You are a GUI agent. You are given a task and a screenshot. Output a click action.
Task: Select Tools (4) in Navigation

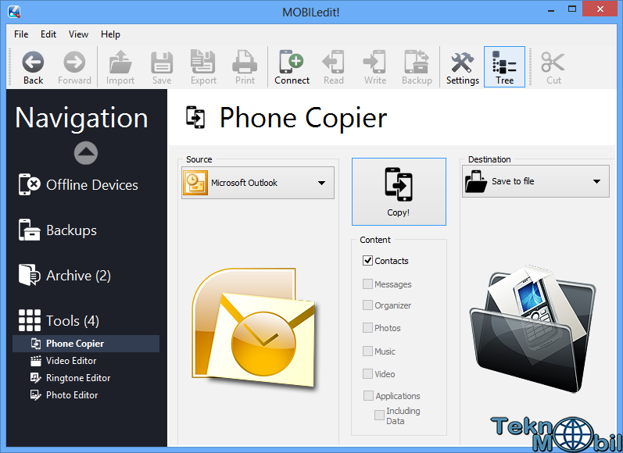(59, 320)
